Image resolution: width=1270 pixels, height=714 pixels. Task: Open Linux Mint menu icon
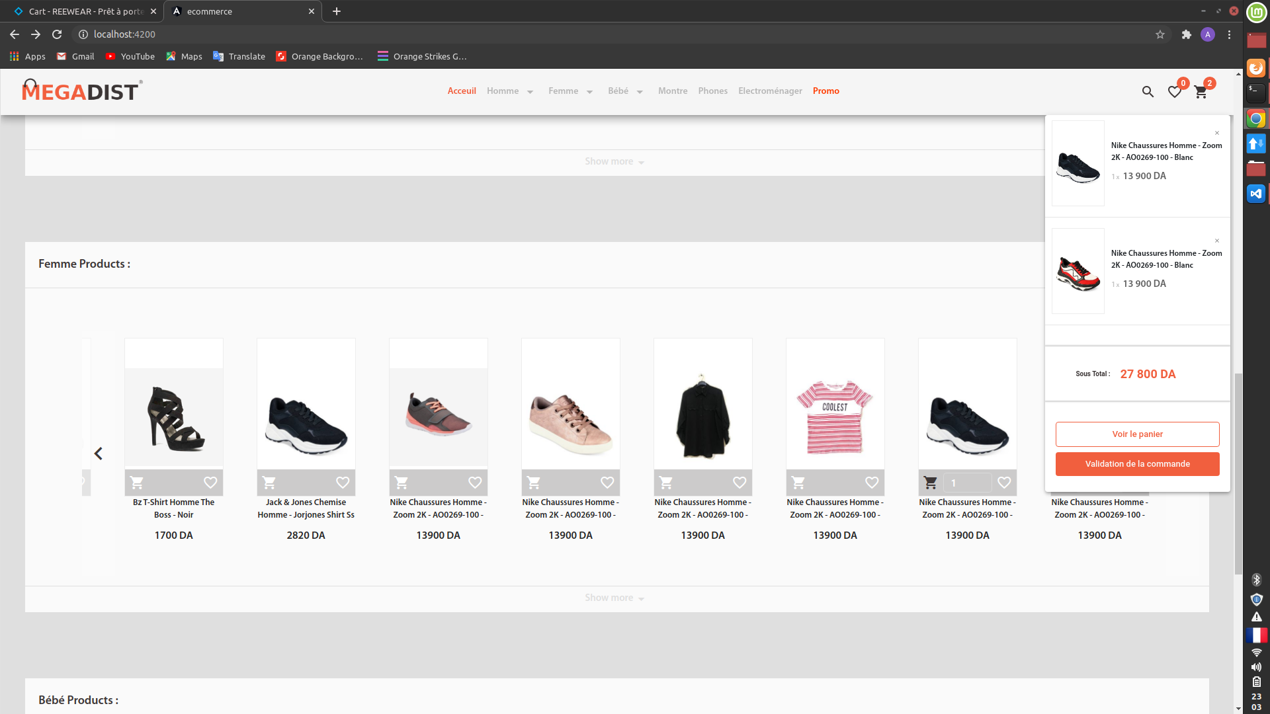(1256, 12)
